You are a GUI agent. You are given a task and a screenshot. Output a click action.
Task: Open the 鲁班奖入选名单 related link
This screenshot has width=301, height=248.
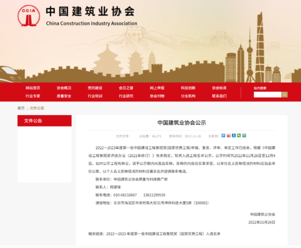click(163, 234)
